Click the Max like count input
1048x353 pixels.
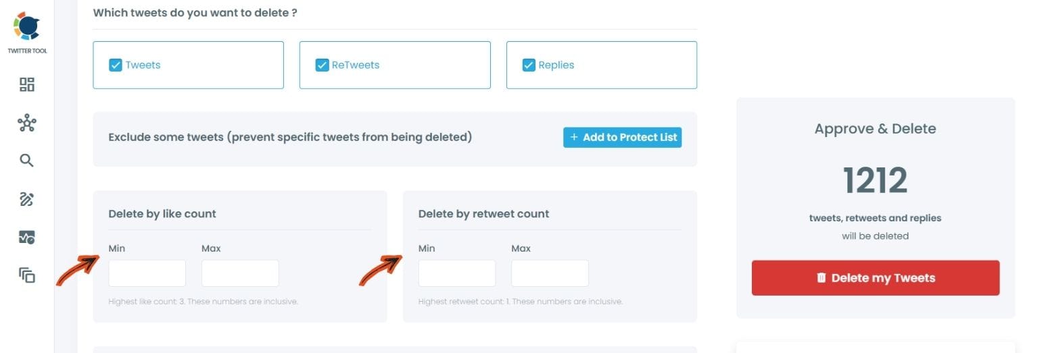click(240, 273)
